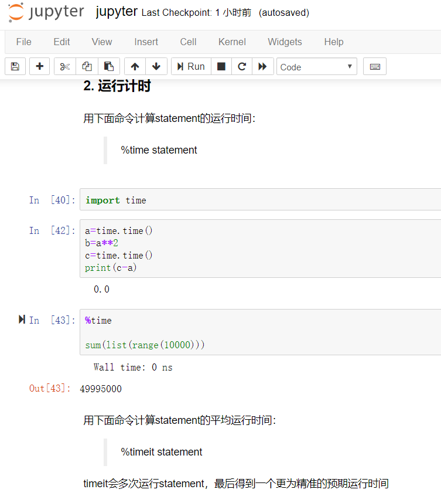
Task: Cut selected cells with scissors icon
Action: coord(65,66)
